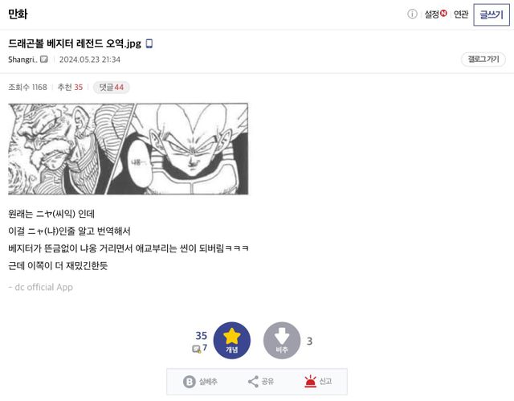Click the info circle icon in header
This screenshot has height=401, width=514.
coord(412,14)
